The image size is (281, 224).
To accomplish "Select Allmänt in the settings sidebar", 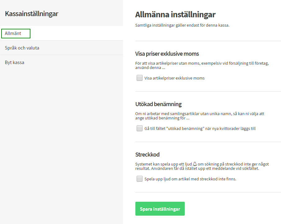I will coord(13,33).
